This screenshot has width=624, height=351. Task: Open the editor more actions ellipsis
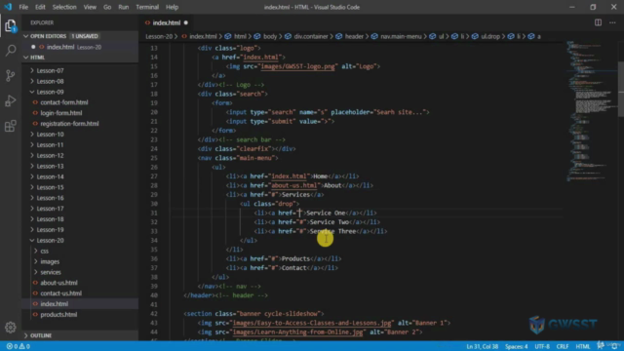[x=612, y=22]
